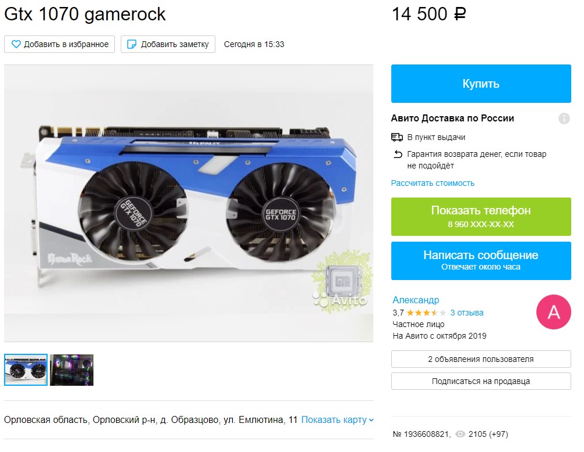This screenshot has height=452, width=584.
Task: Click the star rating of the seller
Action: coord(426,313)
